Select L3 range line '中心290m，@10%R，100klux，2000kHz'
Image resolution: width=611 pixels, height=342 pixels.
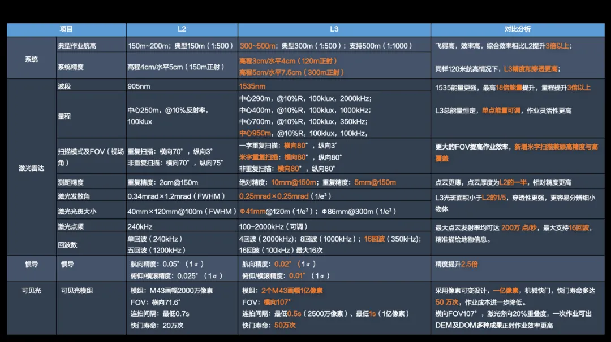click(305, 99)
